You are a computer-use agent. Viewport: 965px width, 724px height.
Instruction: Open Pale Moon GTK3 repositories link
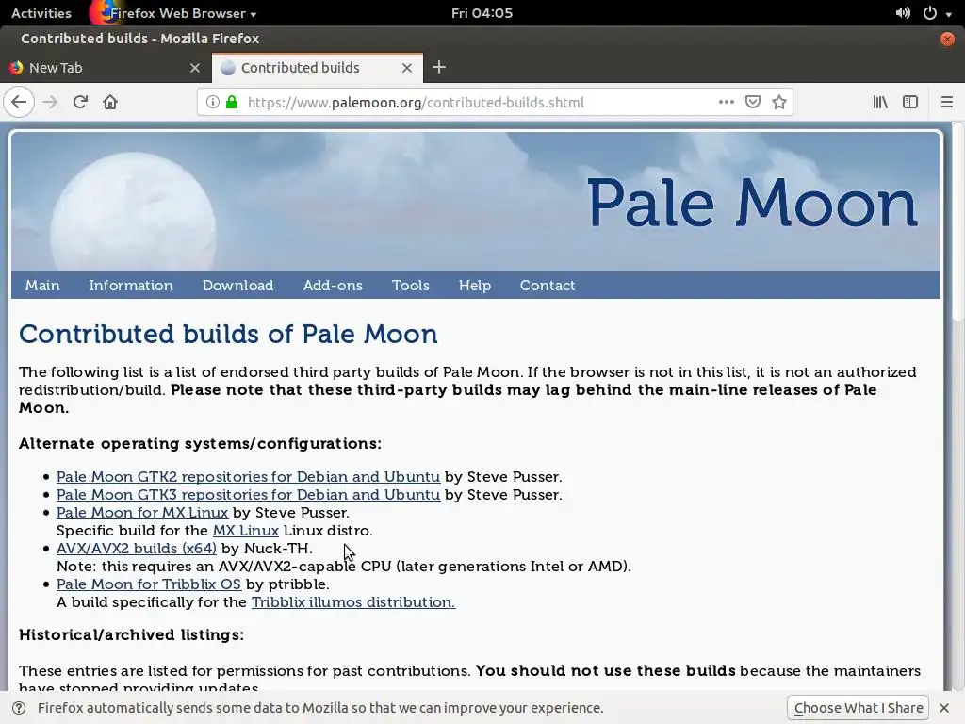coord(248,495)
